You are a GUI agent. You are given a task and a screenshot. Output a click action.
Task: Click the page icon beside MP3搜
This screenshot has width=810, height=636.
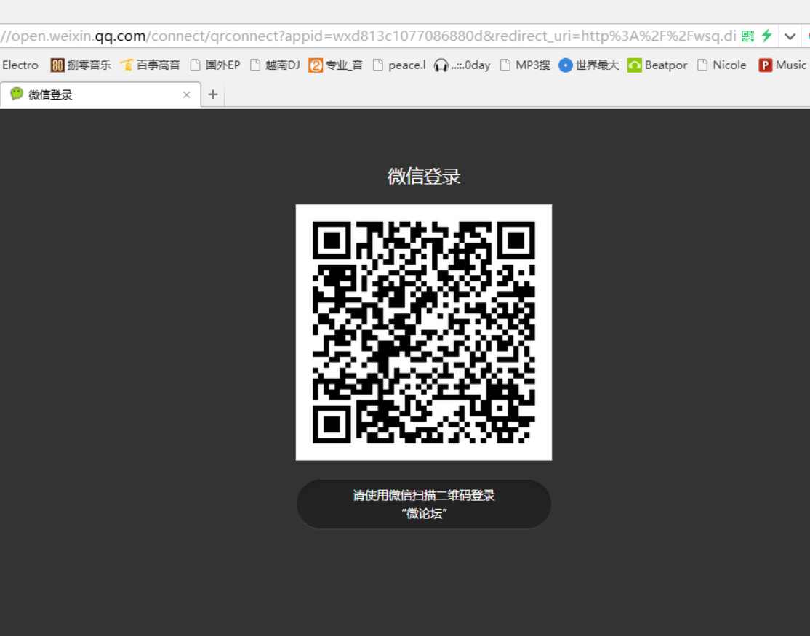tap(505, 65)
